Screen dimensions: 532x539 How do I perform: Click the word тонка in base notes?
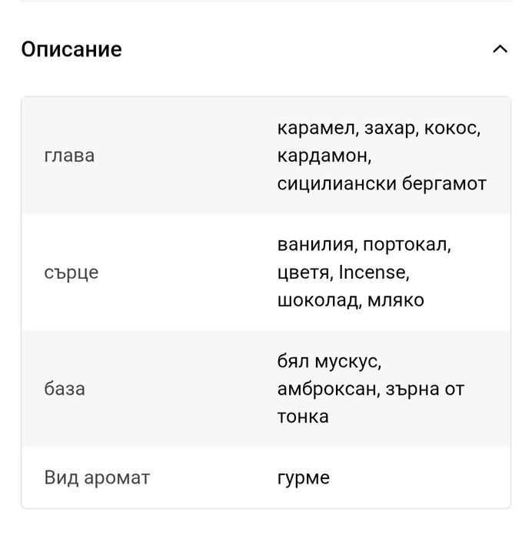click(x=302, y=417)
